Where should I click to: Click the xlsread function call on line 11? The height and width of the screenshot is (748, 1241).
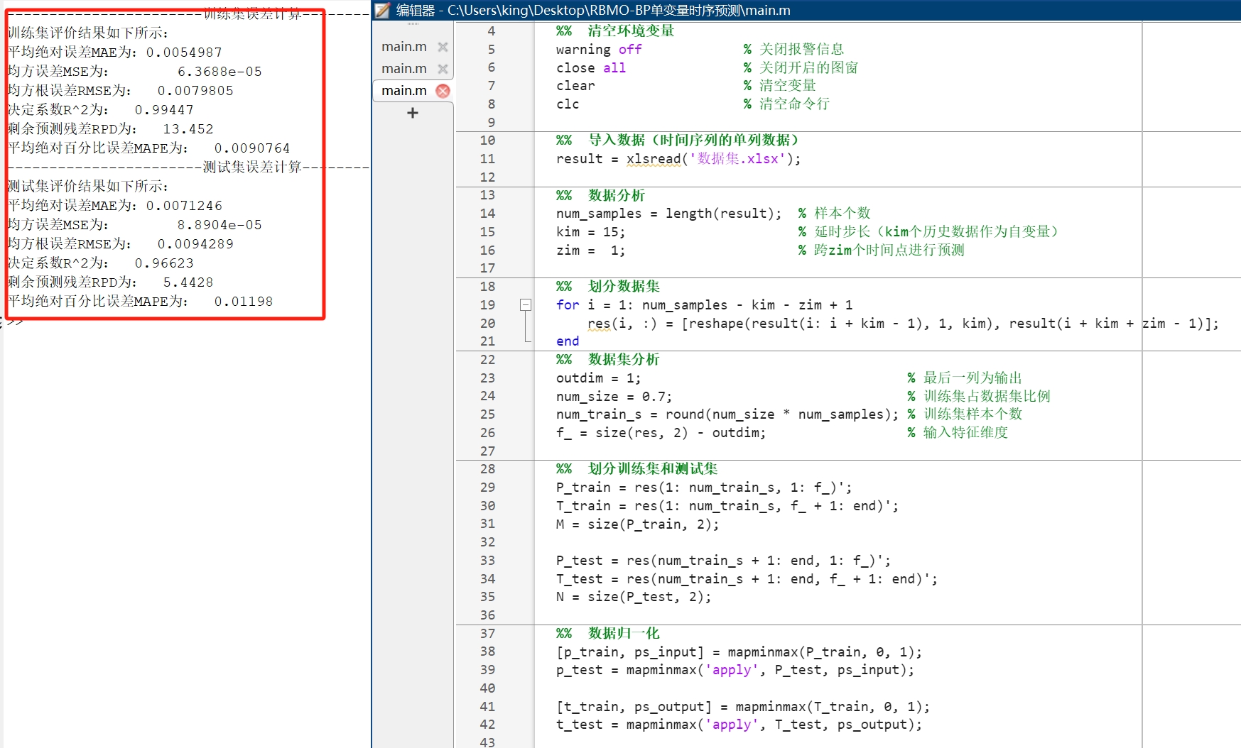click(653, 158)
